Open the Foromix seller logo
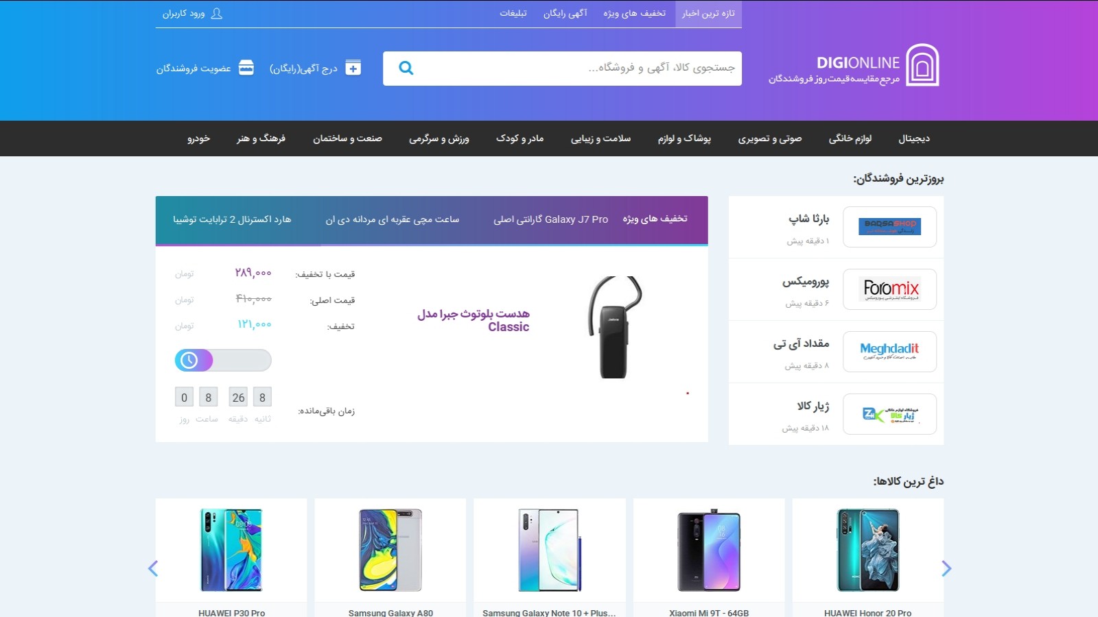Screen dimensions: 1098x617 pos(890,289)
